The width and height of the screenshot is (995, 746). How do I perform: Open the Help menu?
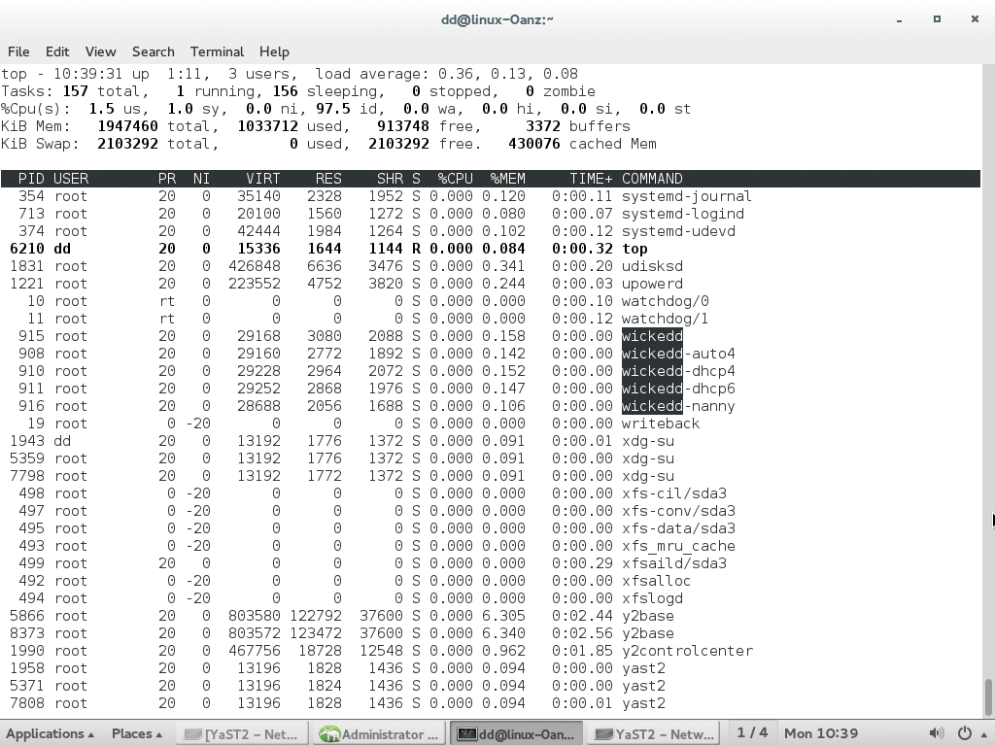click(x=274, y=51)
